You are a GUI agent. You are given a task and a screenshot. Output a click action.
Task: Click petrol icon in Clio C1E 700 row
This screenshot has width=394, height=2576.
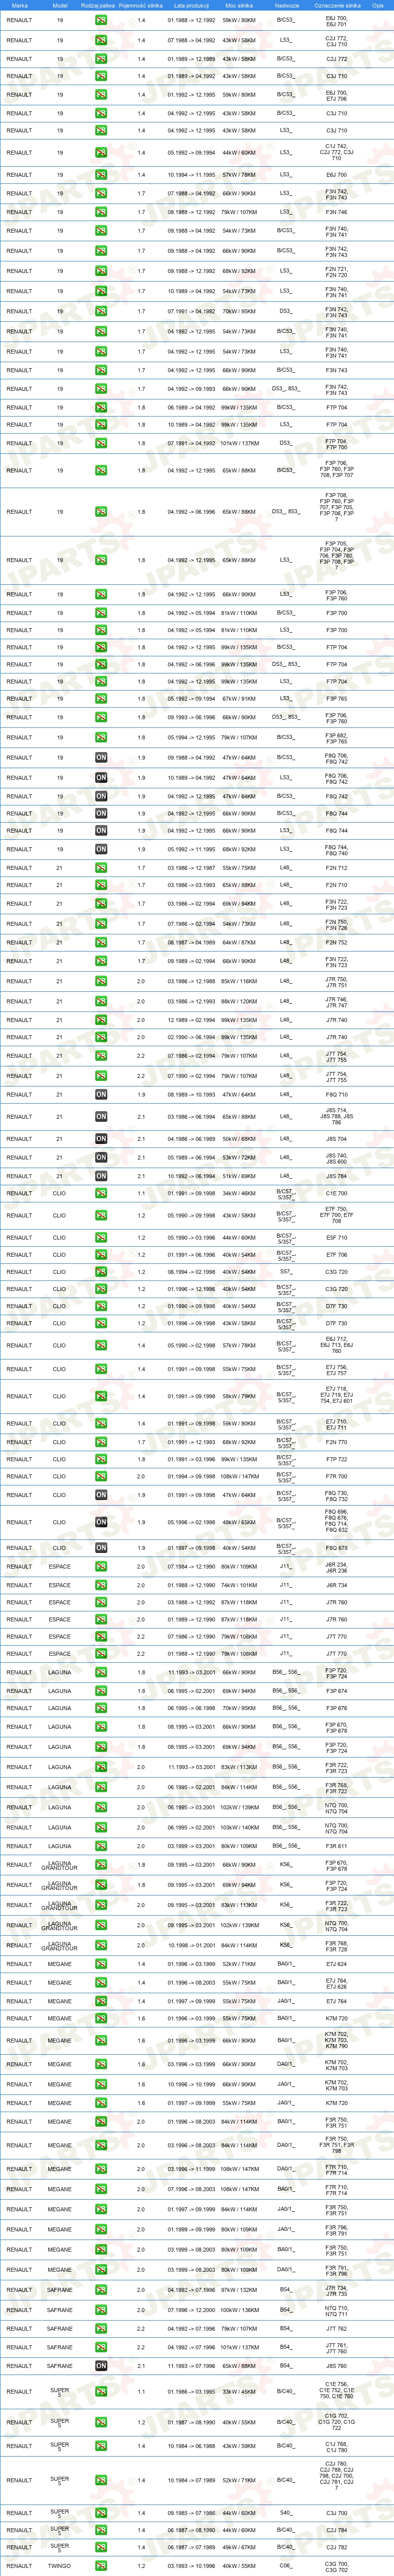(101, 1193)
